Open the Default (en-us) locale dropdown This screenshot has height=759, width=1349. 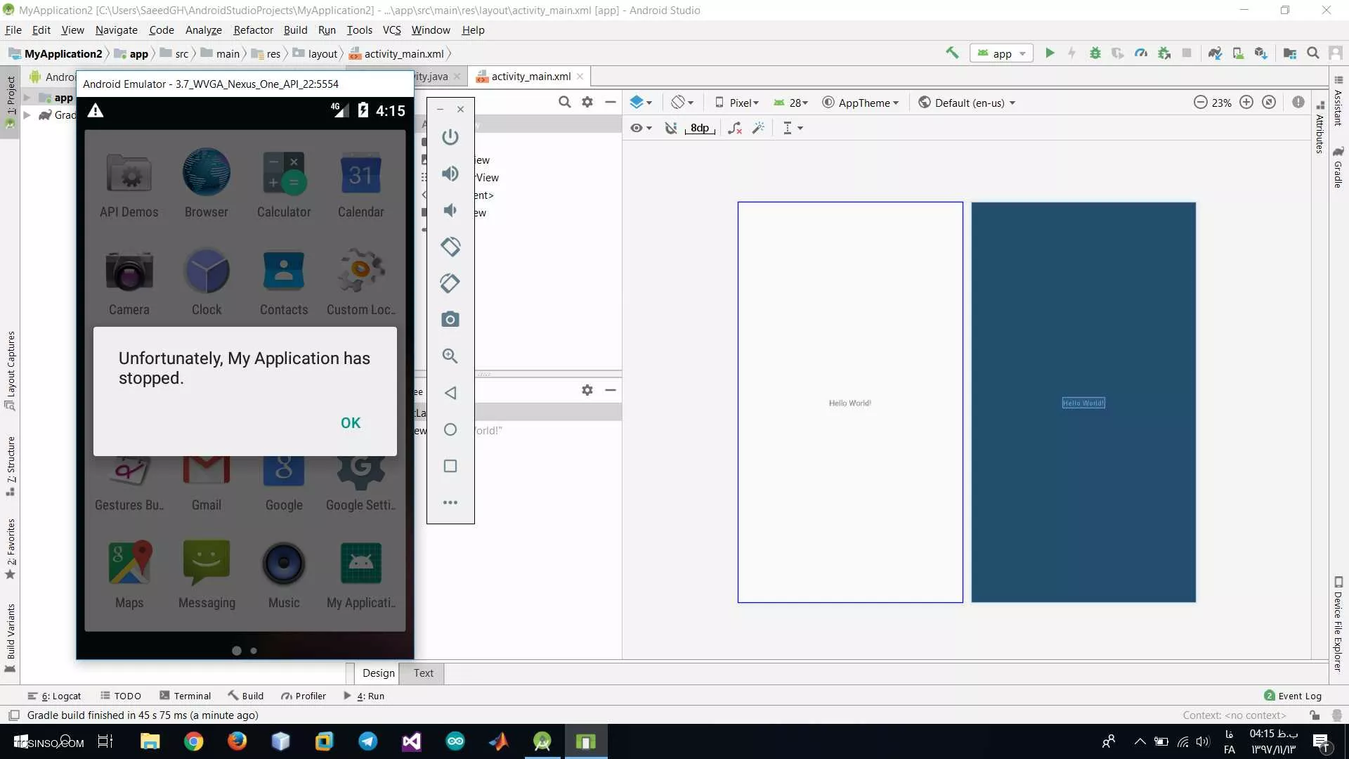click(967, 103)
